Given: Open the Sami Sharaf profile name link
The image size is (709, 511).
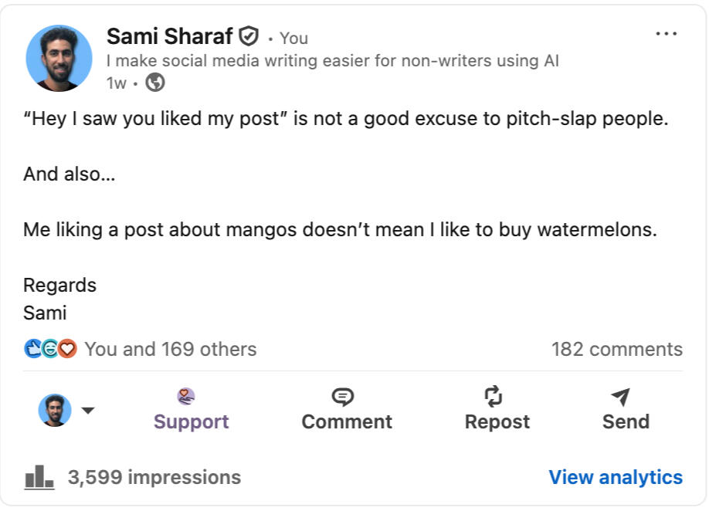Looking at the screenshot, I should [x=169, y=36].
